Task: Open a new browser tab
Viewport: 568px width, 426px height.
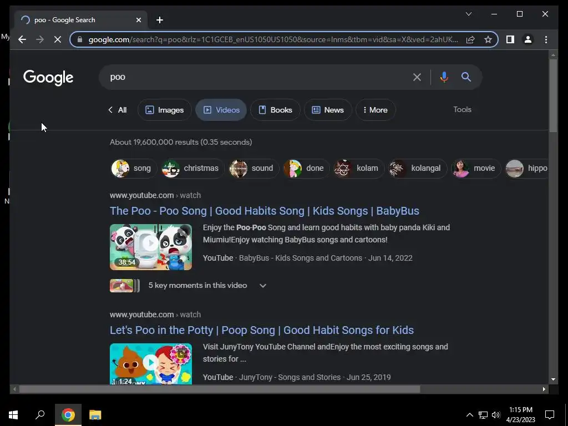Action: pyautogui.click(x=160, y=20)
